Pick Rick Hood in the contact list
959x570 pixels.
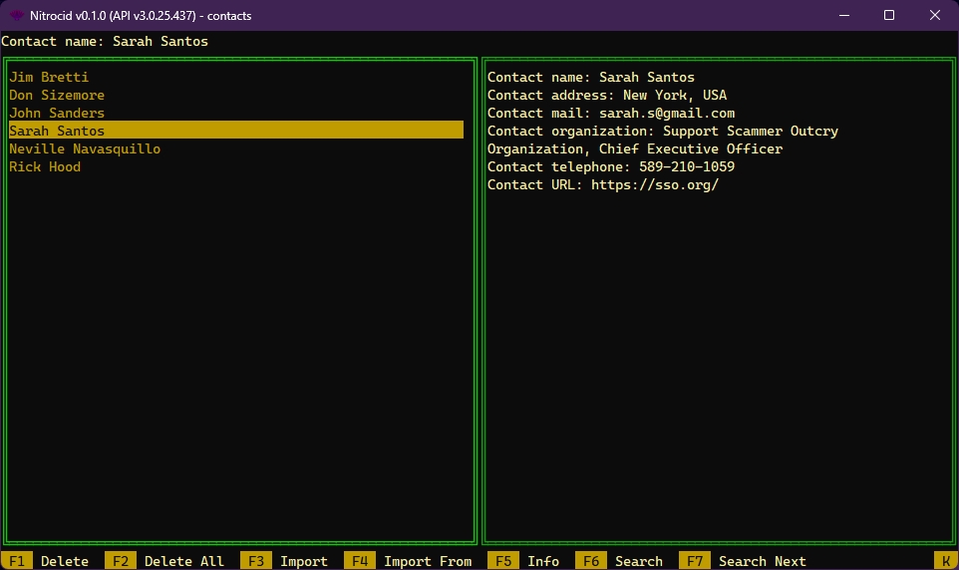(x=45, y=166)
